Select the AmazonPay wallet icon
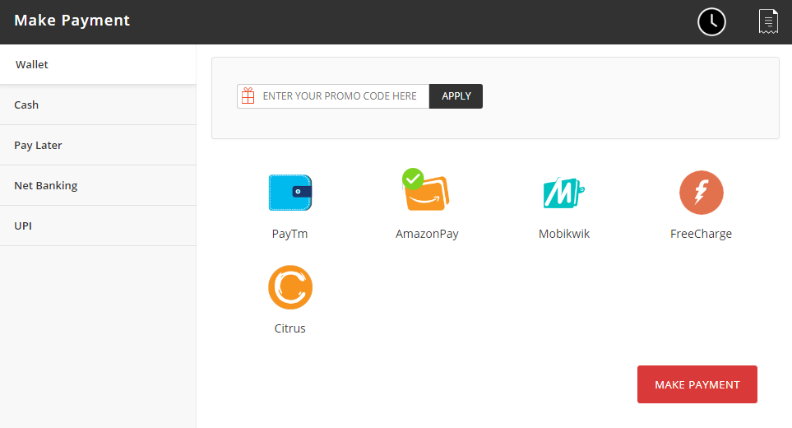The width and height of the screenshot is (792, 428). point(426,190)
